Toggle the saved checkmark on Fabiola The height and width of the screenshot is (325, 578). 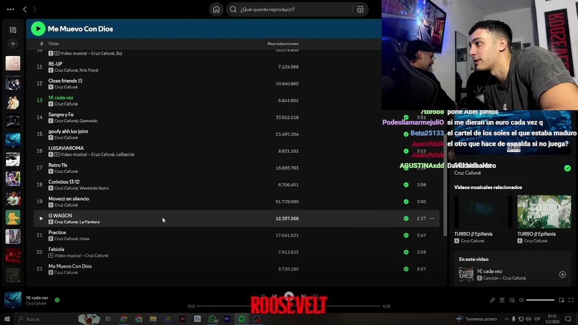[406, 252]
